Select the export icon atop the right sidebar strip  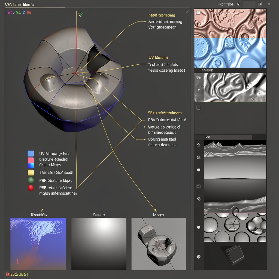[199, 145]
